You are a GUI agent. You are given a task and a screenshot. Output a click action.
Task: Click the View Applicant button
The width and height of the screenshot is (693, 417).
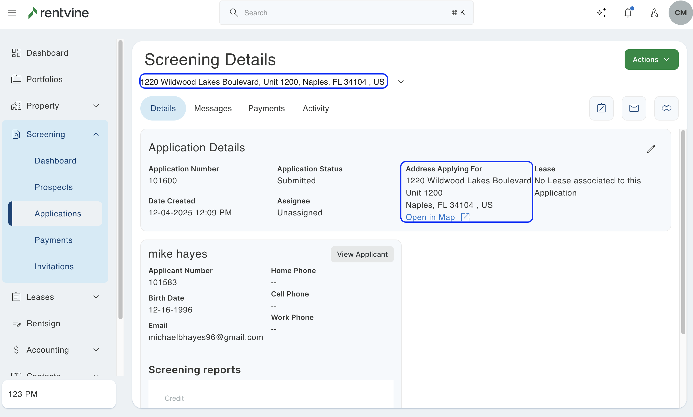362,254
